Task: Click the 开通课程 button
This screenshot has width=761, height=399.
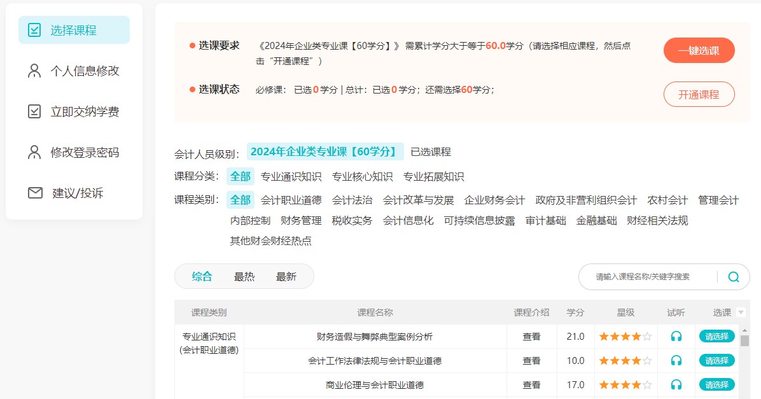Action: [699, 94]
